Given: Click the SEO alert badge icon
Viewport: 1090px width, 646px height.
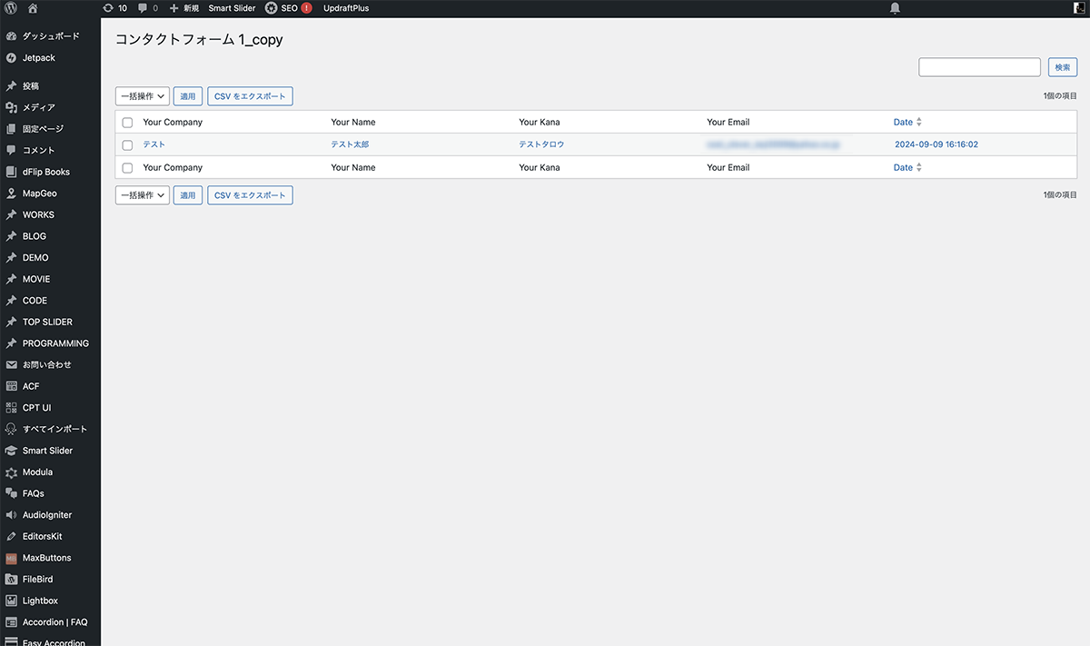Looking at the screenshot, I should pyautogui.click(x=306, y=8).
